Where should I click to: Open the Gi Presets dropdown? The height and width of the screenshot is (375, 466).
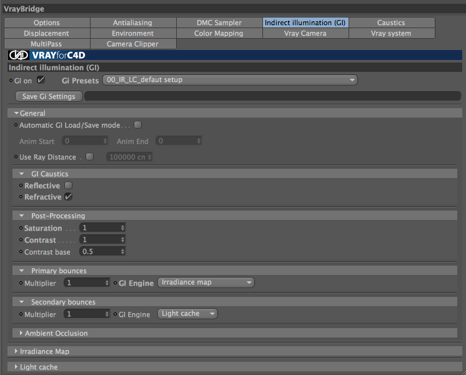click(x=230, y=80)
